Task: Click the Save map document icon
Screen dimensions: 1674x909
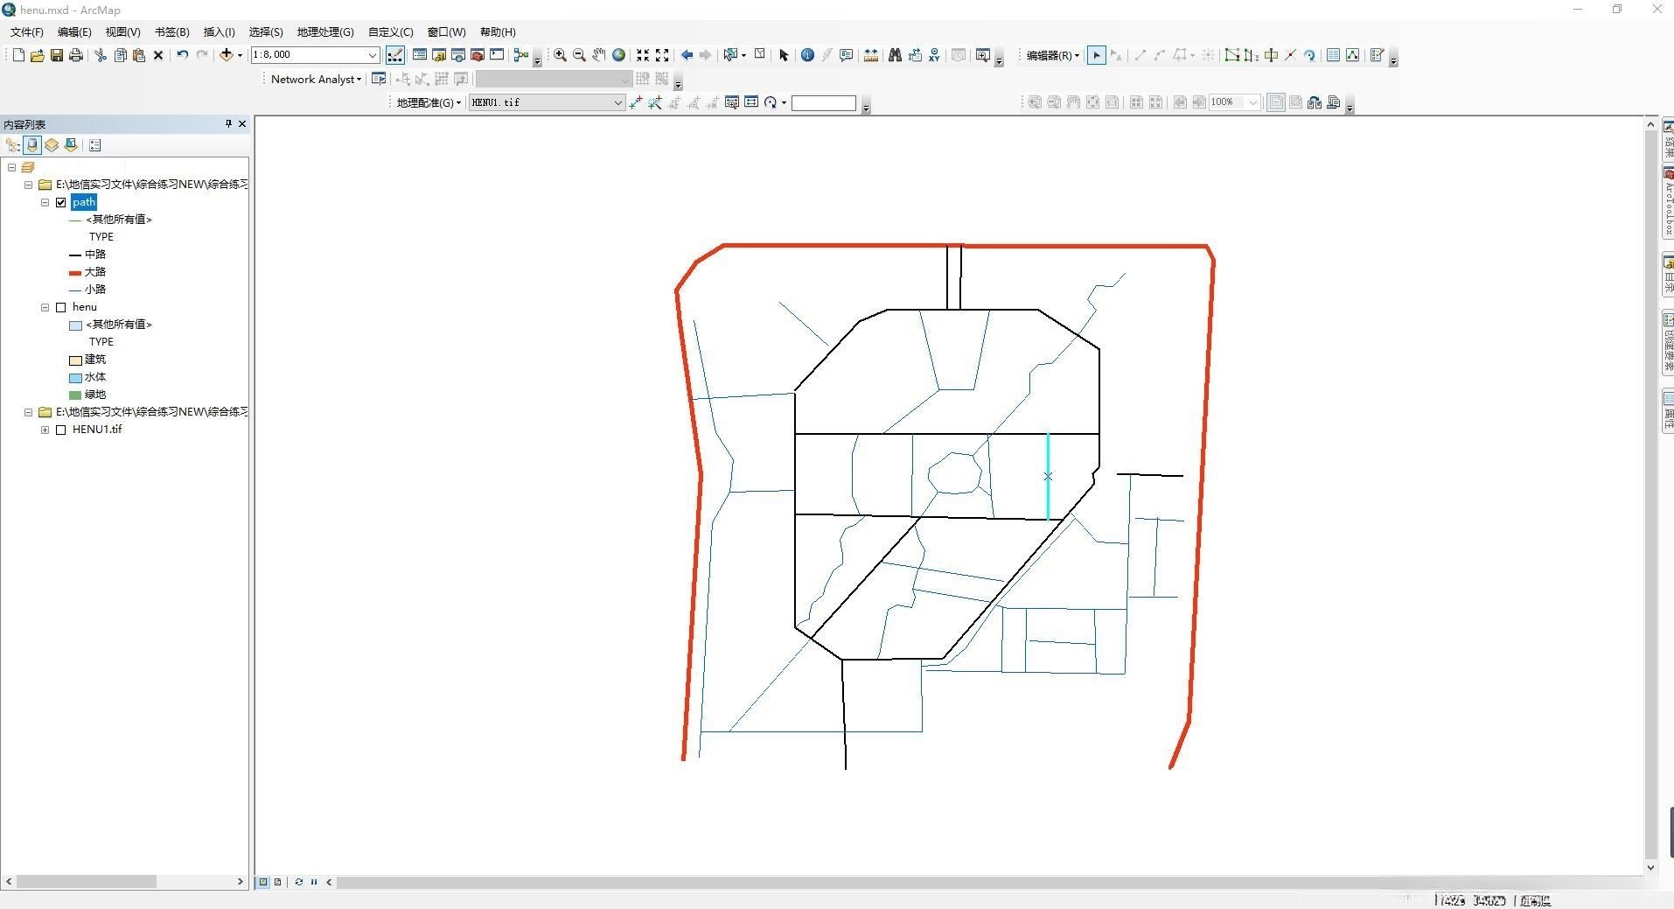Action: click(57, 55)
